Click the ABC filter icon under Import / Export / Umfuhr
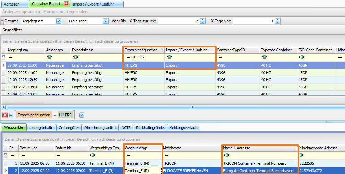The image size is (345, 174). [x=169, y=57]
